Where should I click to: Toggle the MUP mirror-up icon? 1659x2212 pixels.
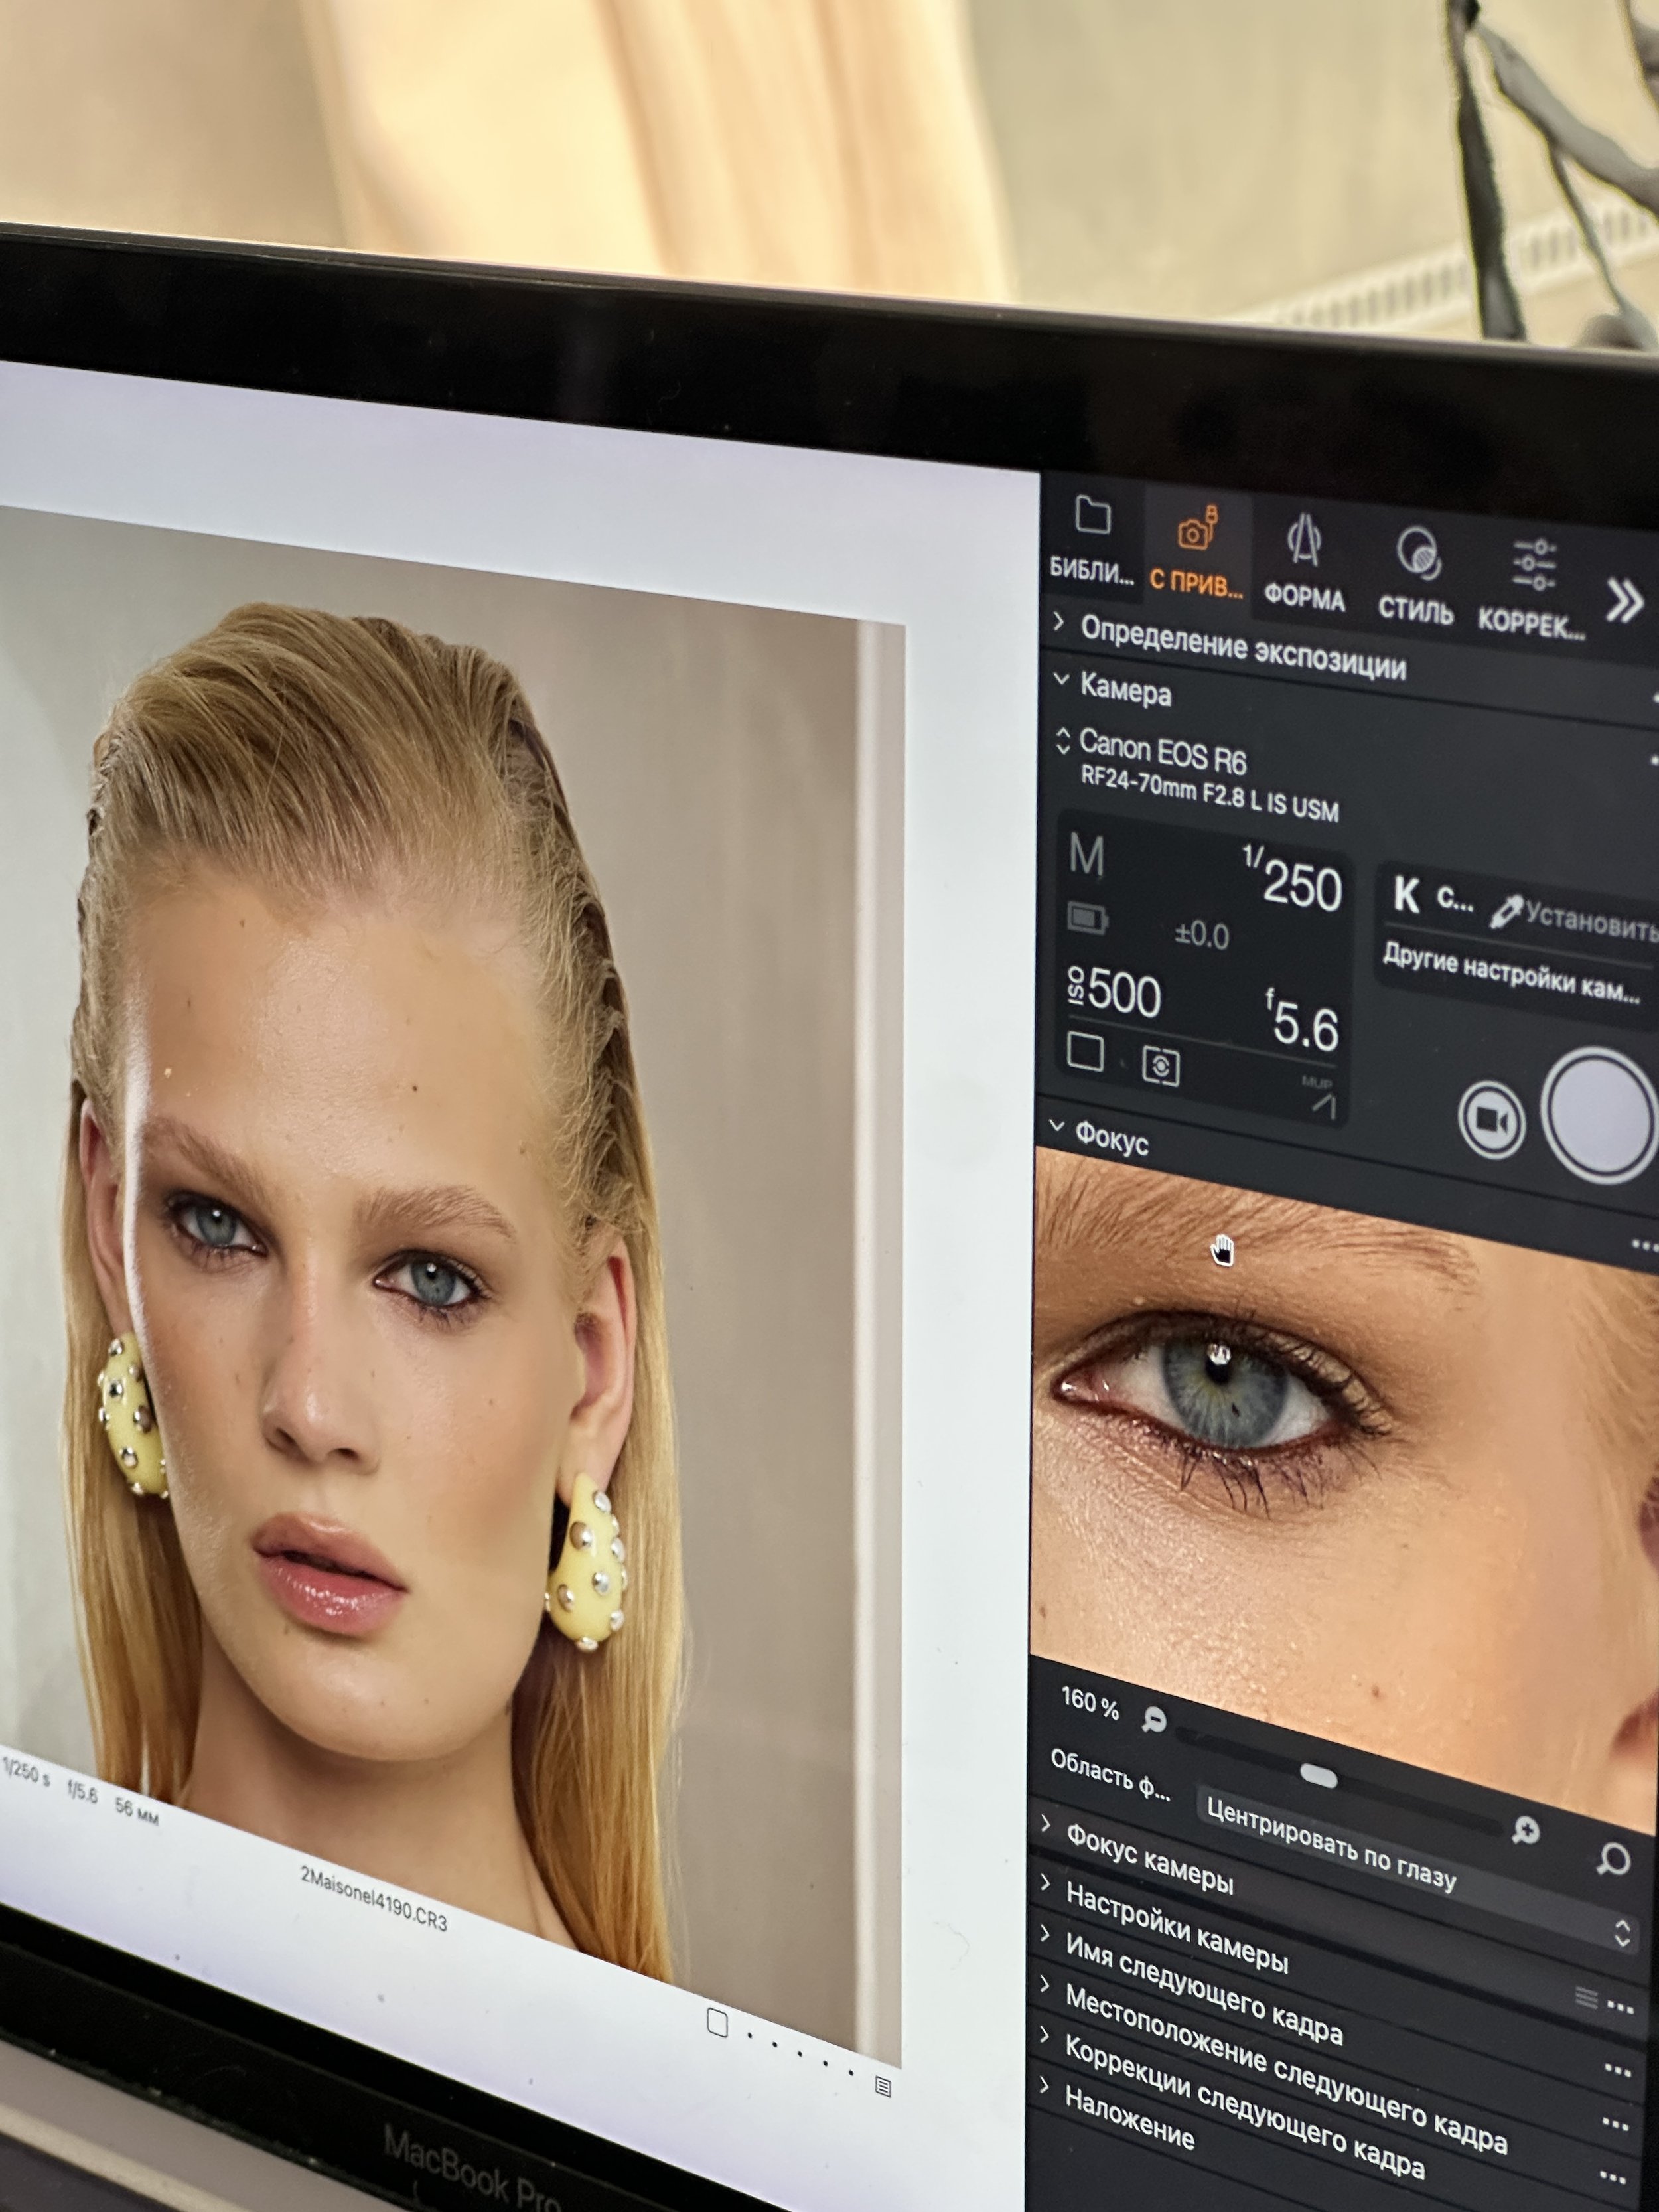point(1321,1098)
